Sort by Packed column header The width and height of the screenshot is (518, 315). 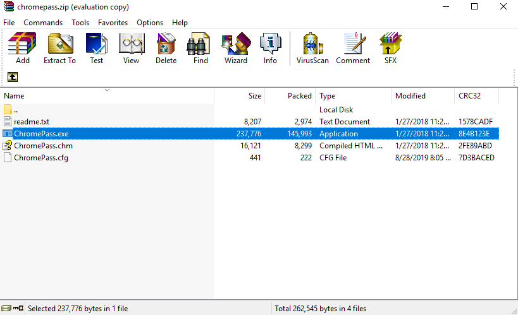point(290,96)
